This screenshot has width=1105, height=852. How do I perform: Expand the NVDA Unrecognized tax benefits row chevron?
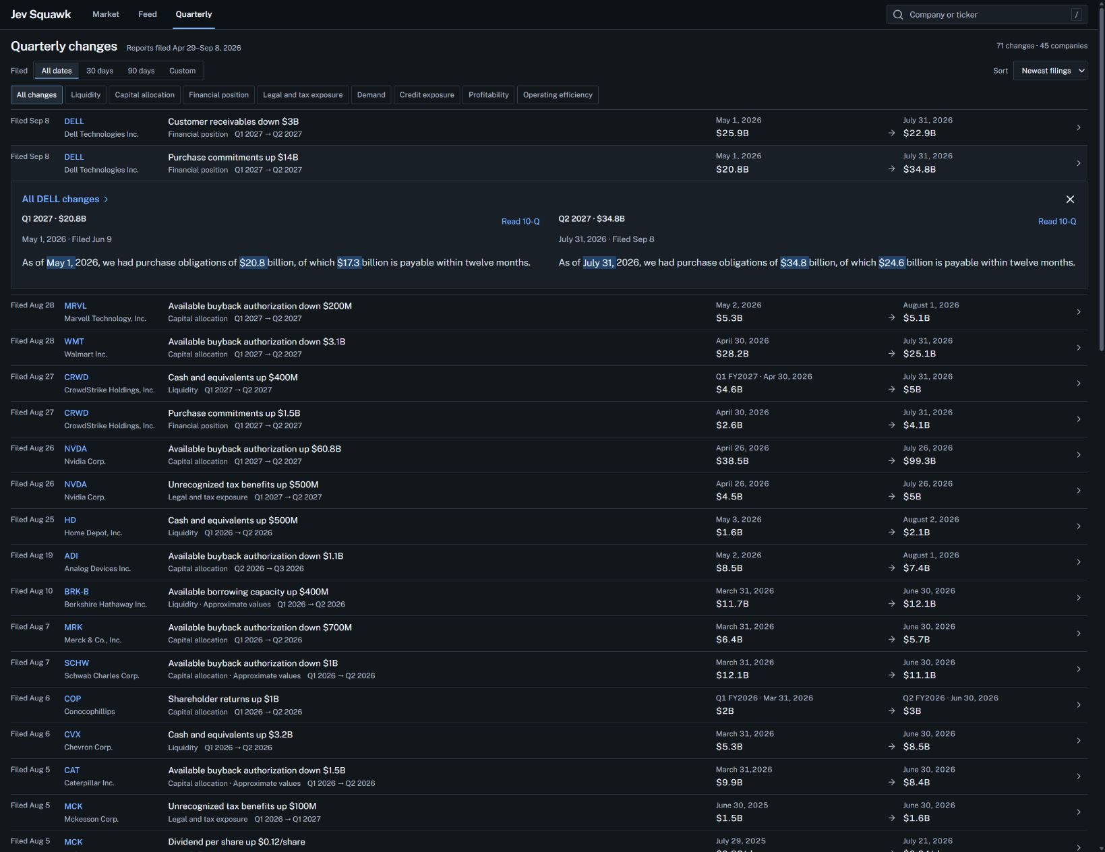click(1079, 491)
